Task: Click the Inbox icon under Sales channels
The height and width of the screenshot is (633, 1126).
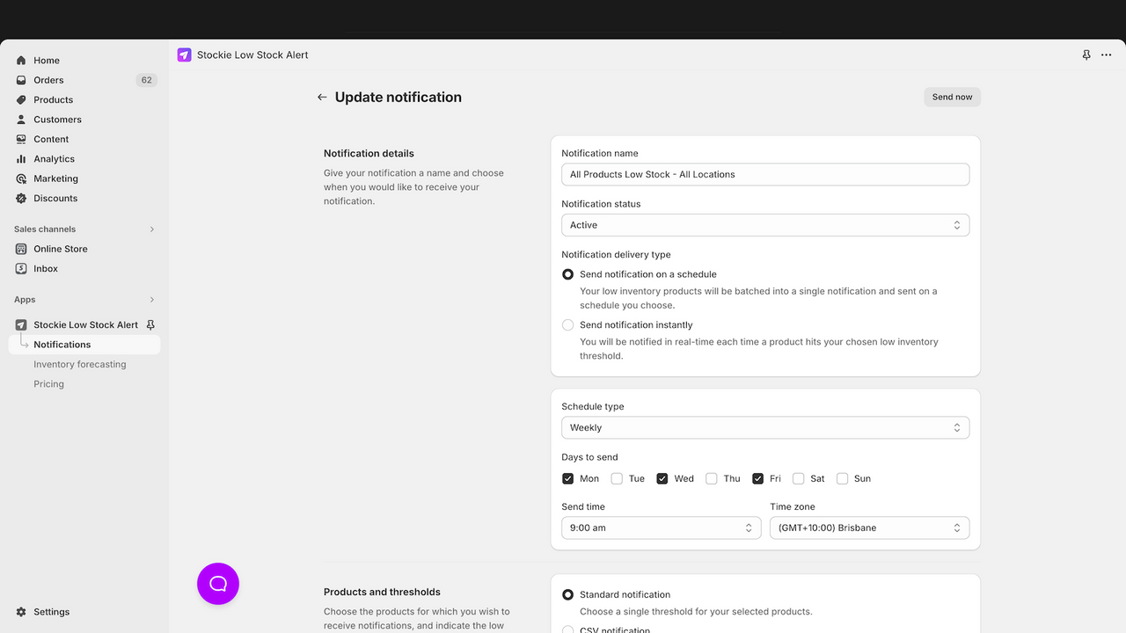Action: [21, 268]
